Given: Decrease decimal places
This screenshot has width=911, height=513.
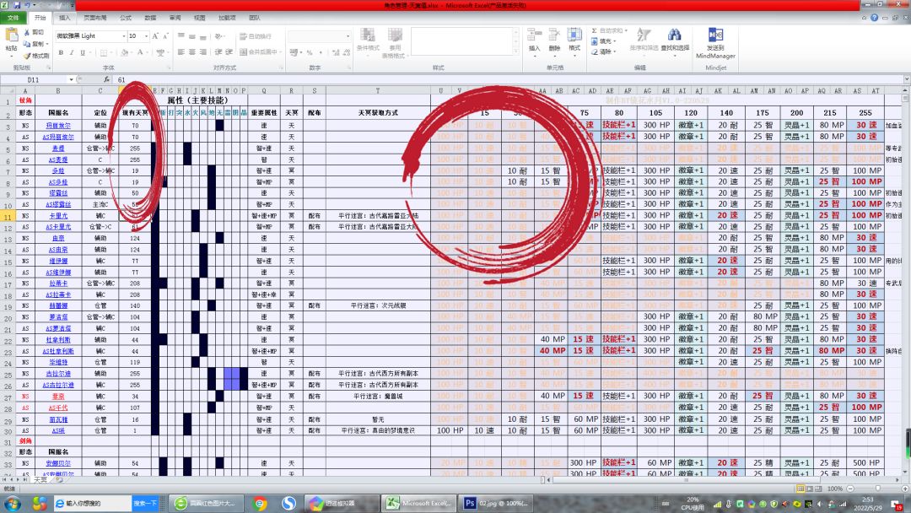Looking at the screenshot, I should click(x=347, y=52).
